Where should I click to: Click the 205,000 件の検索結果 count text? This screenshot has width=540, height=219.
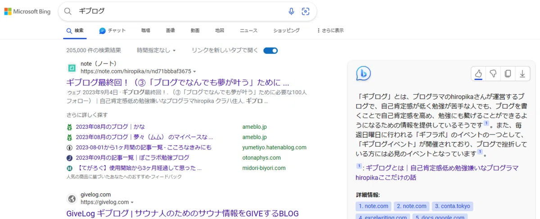94,50
